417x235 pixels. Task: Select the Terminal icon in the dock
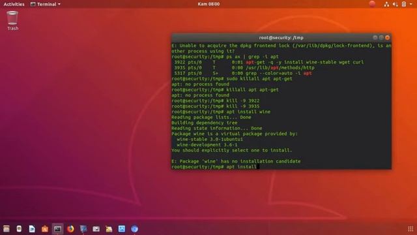(x=57, y=228)
